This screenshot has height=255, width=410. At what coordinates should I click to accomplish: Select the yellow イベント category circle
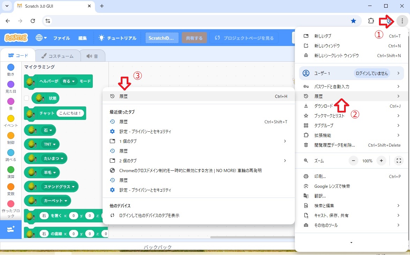pos(11,118)
